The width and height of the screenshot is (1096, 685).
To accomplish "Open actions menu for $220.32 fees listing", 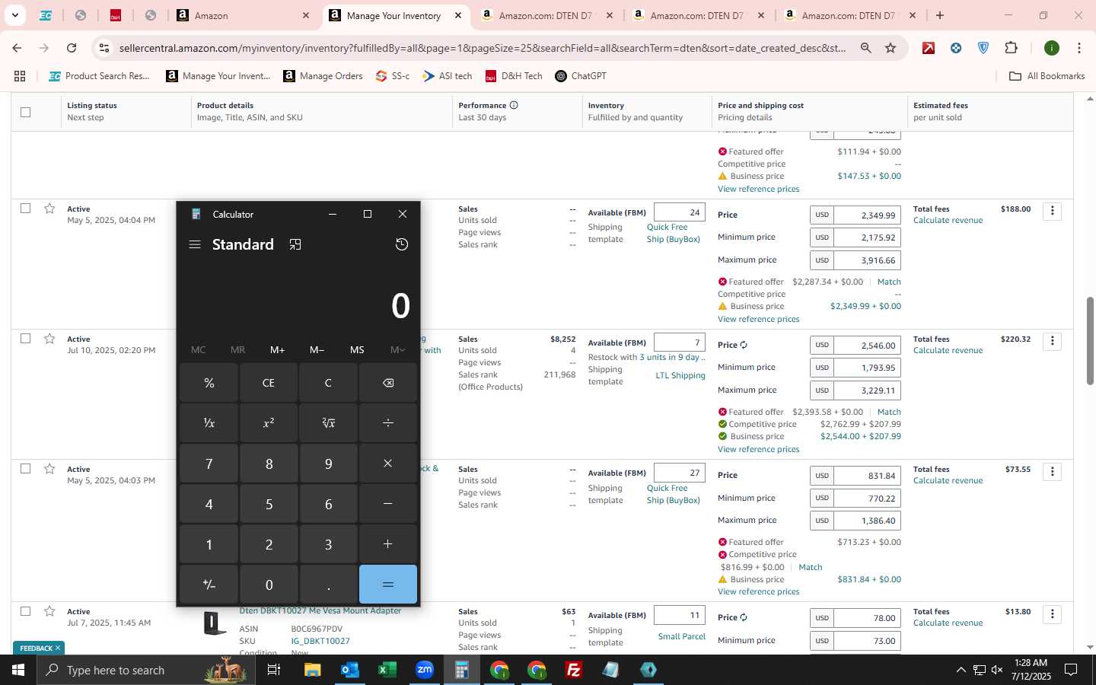I will point(1052,341).
